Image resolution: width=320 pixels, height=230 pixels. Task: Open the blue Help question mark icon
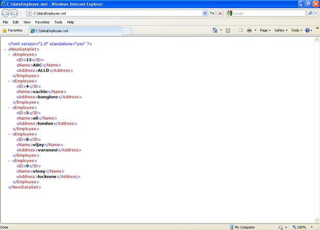click(308, 31)
